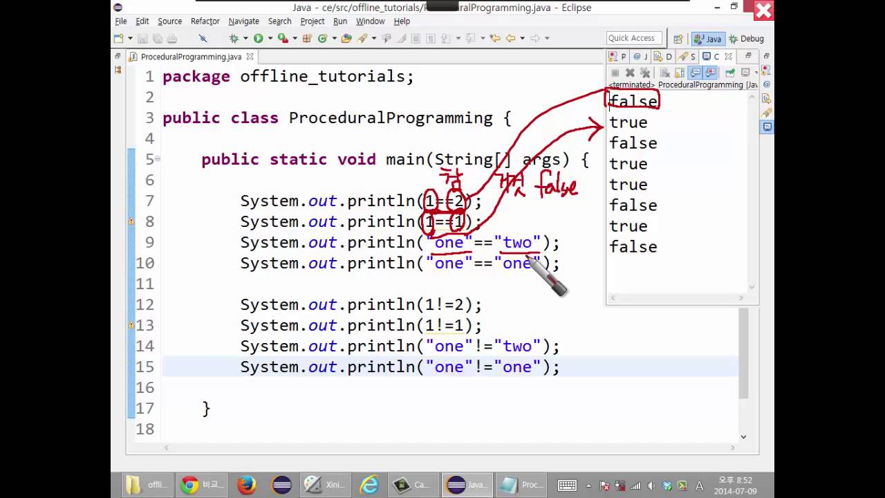Click Remove All Terminated Launches icon
The height and width of the screenshot is (498, 885).
645,73
